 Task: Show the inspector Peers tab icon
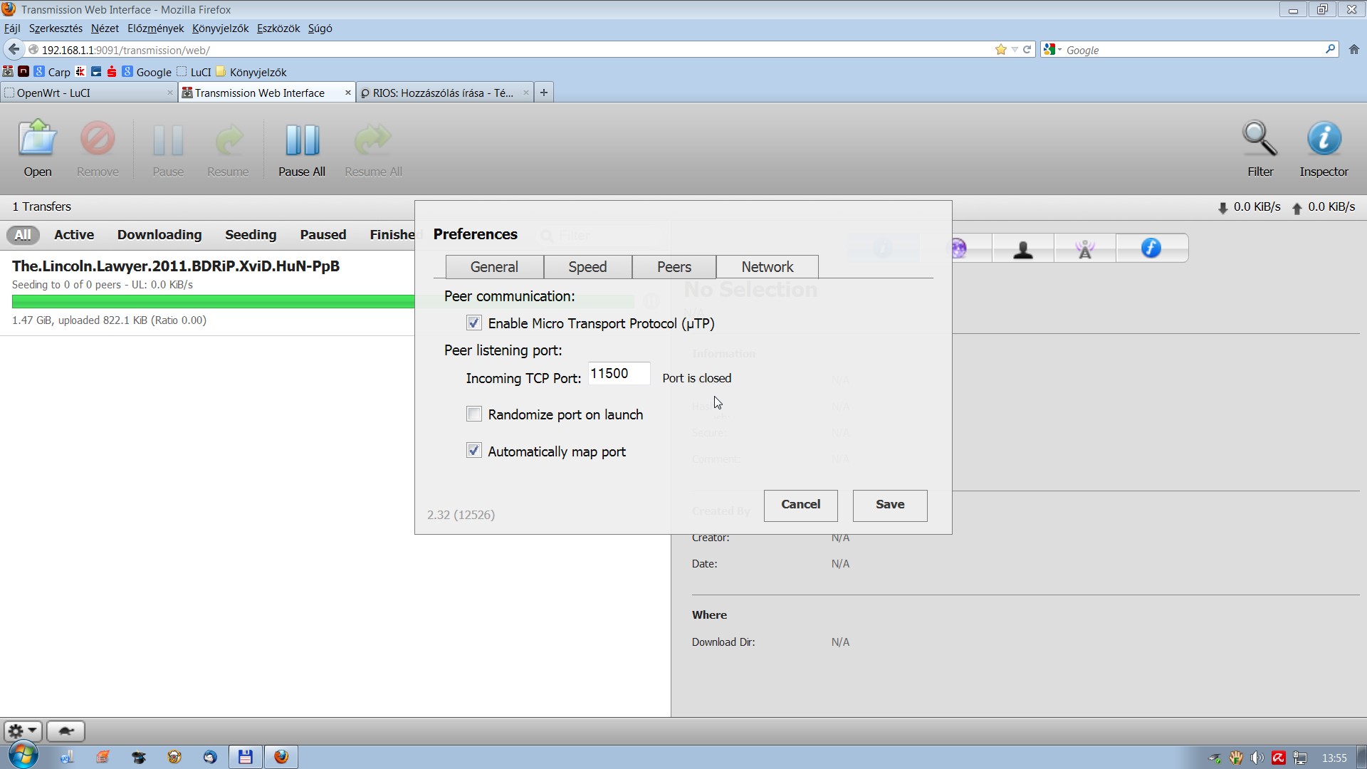point(1022,249)
